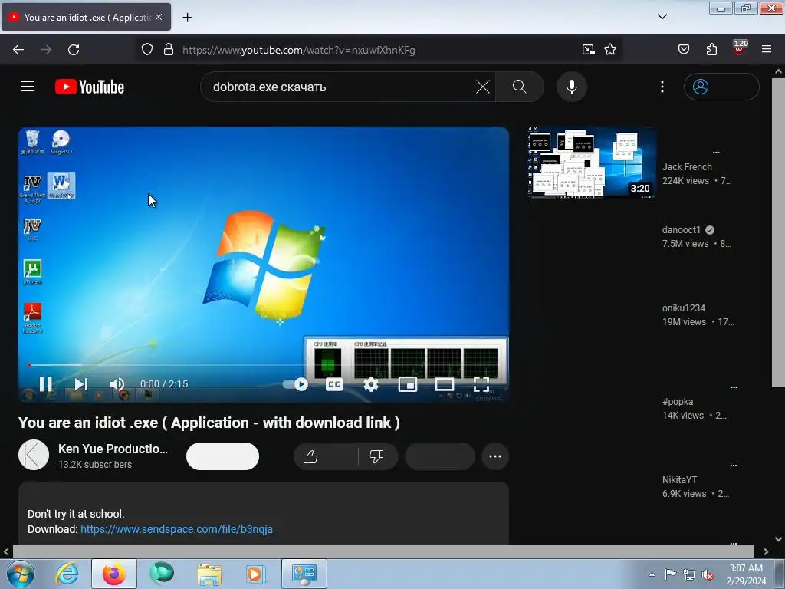Switch video to miniplayer
The width and height of the screenshot is (785, 589).
click(408, 384)
